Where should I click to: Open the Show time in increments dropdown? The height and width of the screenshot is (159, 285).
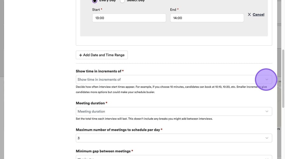tap(165, 79)
